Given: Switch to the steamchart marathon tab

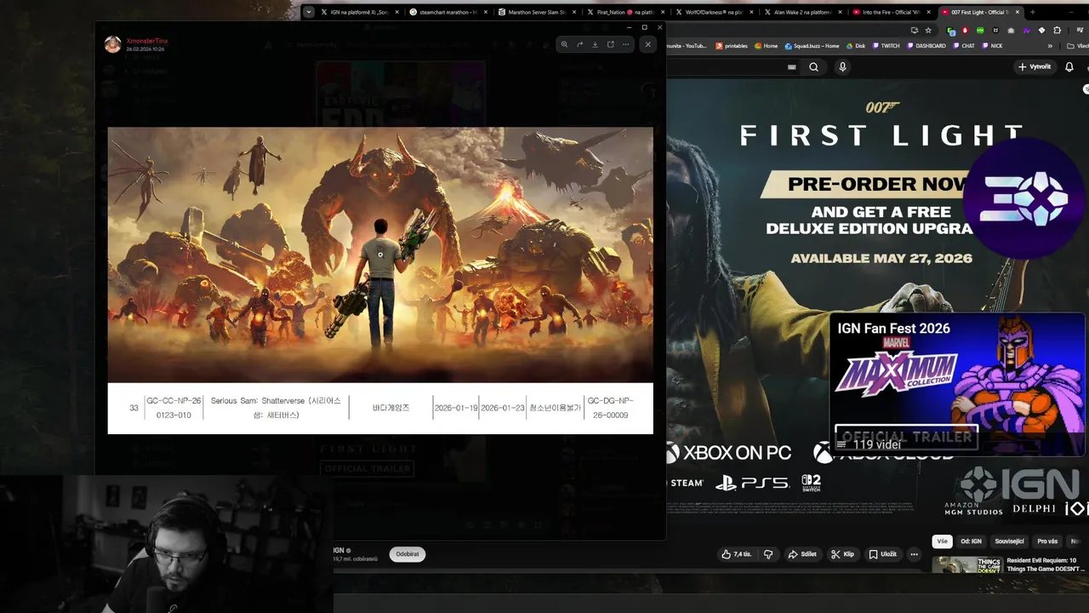Looking at the screenshot, I should (447, 12).
